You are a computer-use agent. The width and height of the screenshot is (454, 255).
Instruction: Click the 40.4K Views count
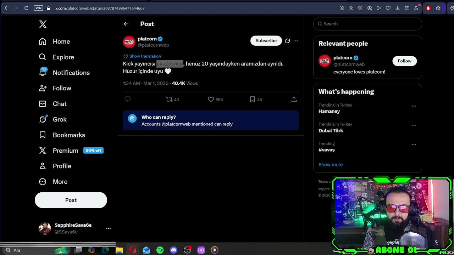tap(185, 83)
